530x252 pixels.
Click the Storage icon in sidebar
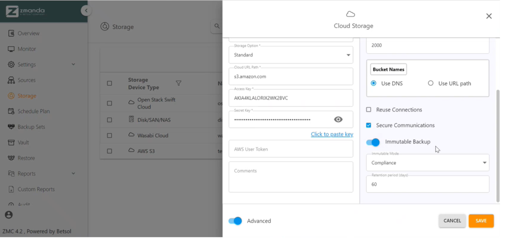point(11,96)
